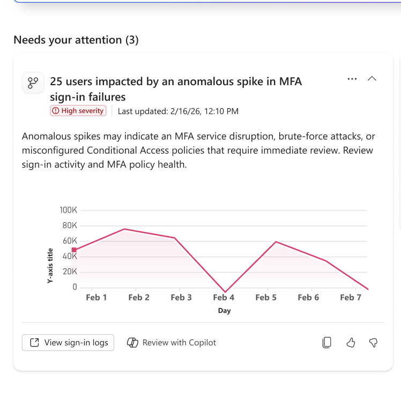Viewport: 401px width, 393px height.
Task: Click the Copilot logo icon
Action: (x=132, y=343)
